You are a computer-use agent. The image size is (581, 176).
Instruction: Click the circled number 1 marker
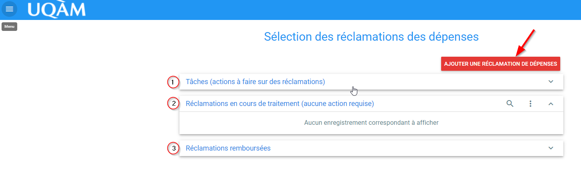click(173, 82)
